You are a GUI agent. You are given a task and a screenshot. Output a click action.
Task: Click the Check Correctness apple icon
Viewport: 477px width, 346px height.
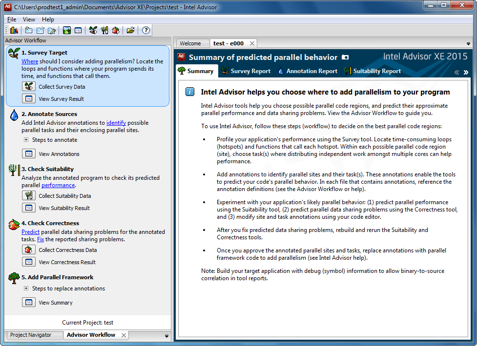pos(14,225)
